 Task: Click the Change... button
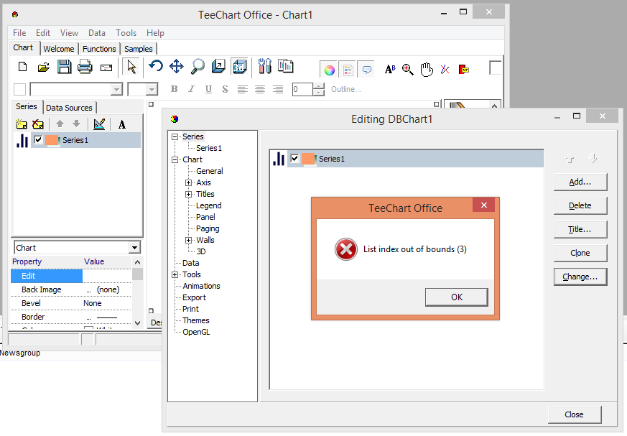tap(580, 277)
